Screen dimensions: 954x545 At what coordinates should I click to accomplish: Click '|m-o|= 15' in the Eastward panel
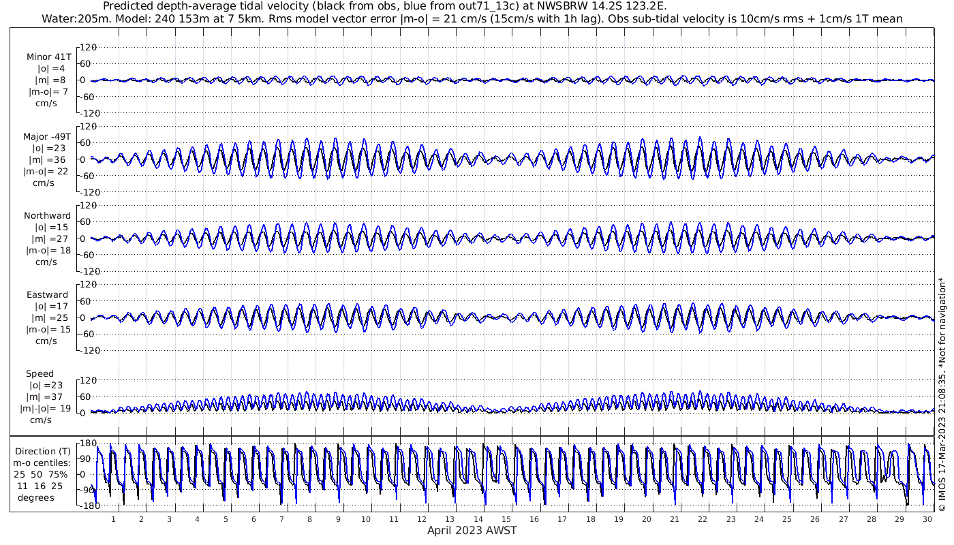[47, 330]
